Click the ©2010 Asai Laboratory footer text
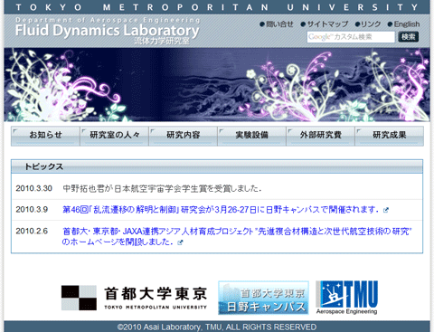 pos(217,327)
